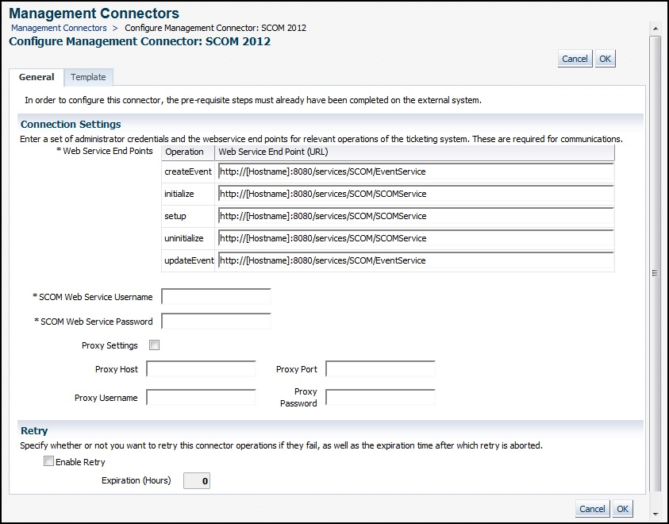Open the Management Connectors breadcrumb link
Image resolution: width=669 pixels, height=524 pixels.
(x=58, y=28)
